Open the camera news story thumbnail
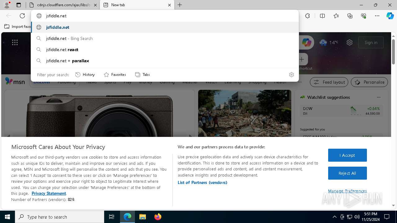The height and width of the screenshot is (223, 397). point(99,113)
